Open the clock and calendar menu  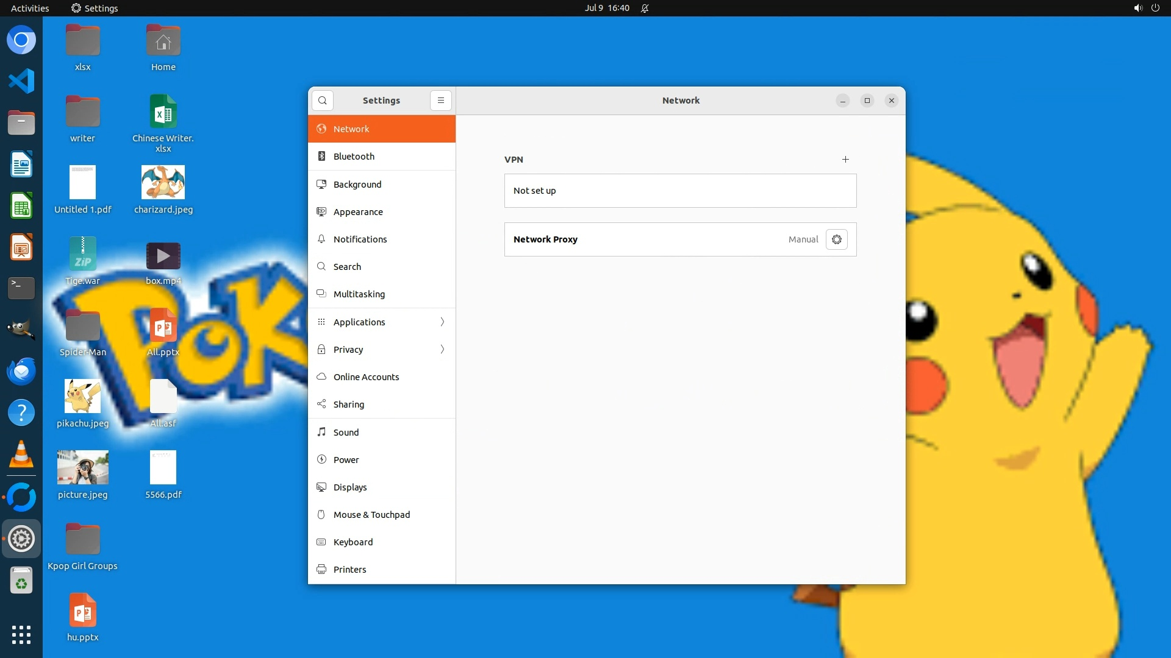click(x=606, y=8)
